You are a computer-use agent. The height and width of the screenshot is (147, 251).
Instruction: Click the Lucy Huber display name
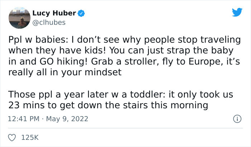(x=54, y=13)
